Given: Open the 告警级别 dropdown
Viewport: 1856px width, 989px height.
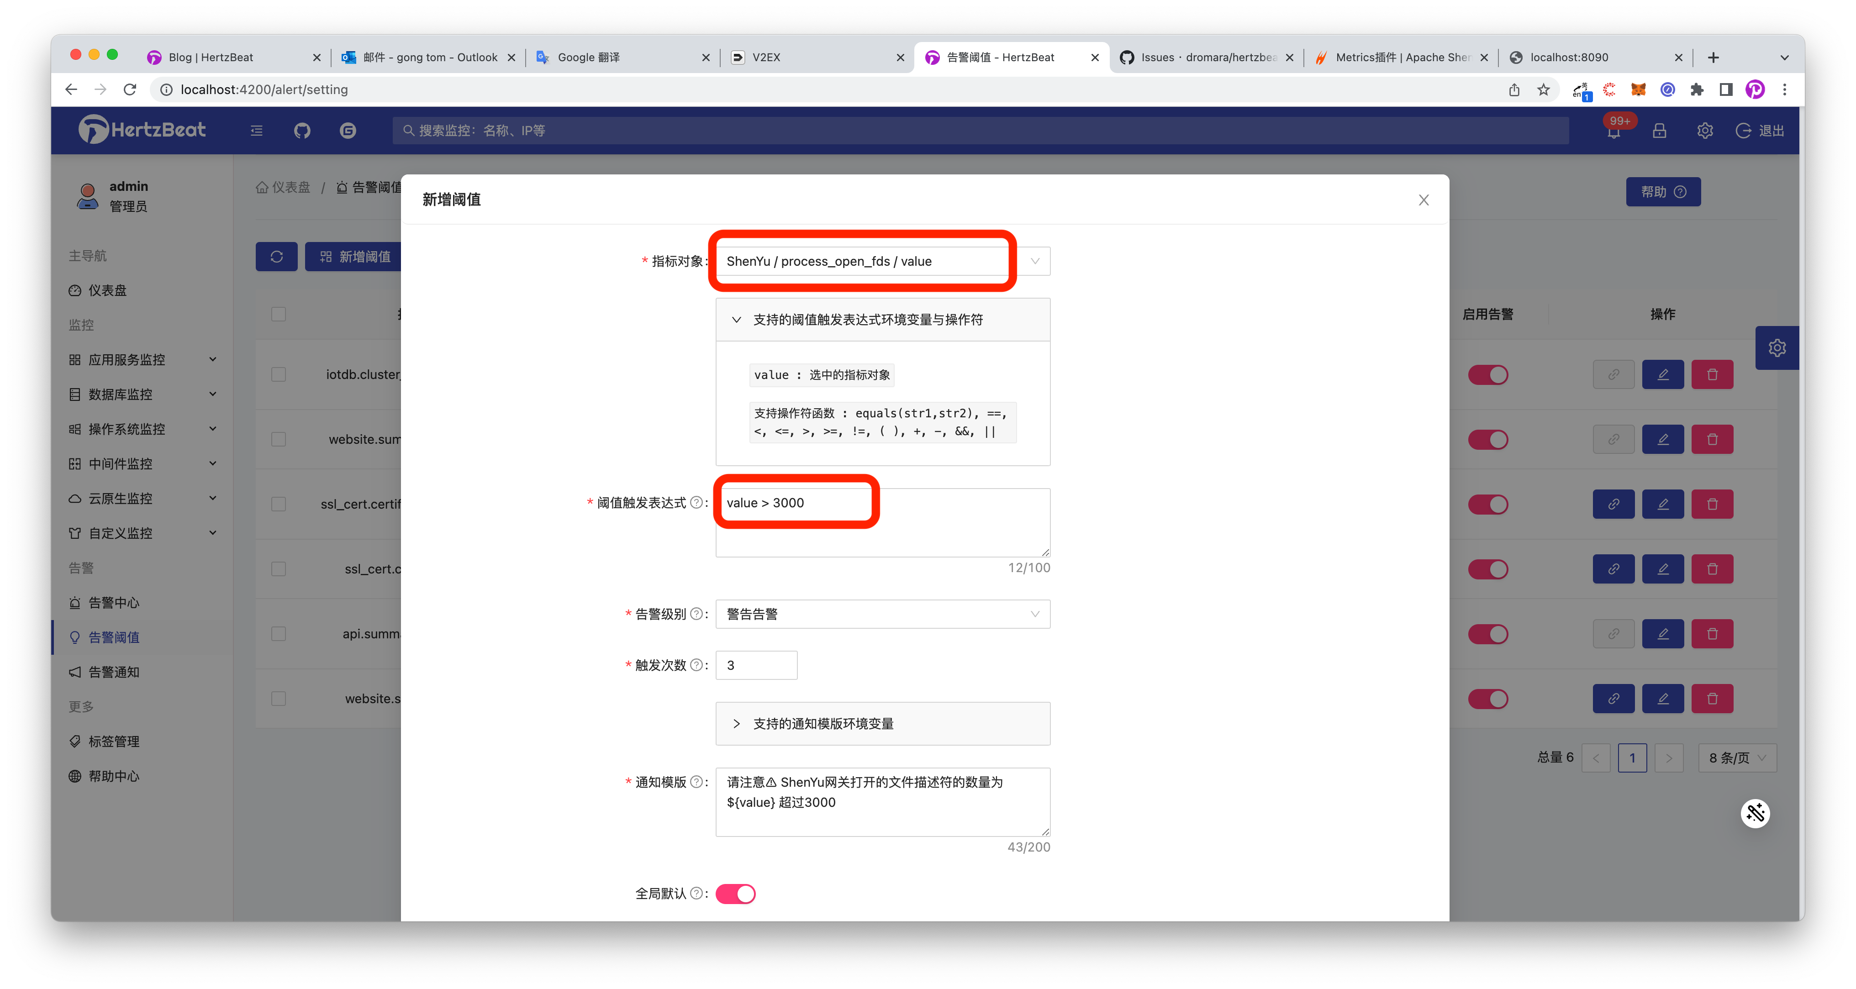Looking at the screenshot, I should 882,614.
